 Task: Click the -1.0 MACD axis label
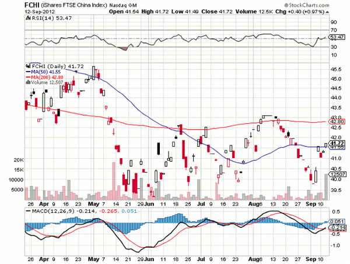tap(335, 245)
